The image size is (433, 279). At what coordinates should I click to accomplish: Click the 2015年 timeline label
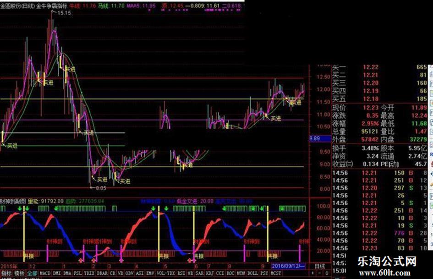(9, 266)
